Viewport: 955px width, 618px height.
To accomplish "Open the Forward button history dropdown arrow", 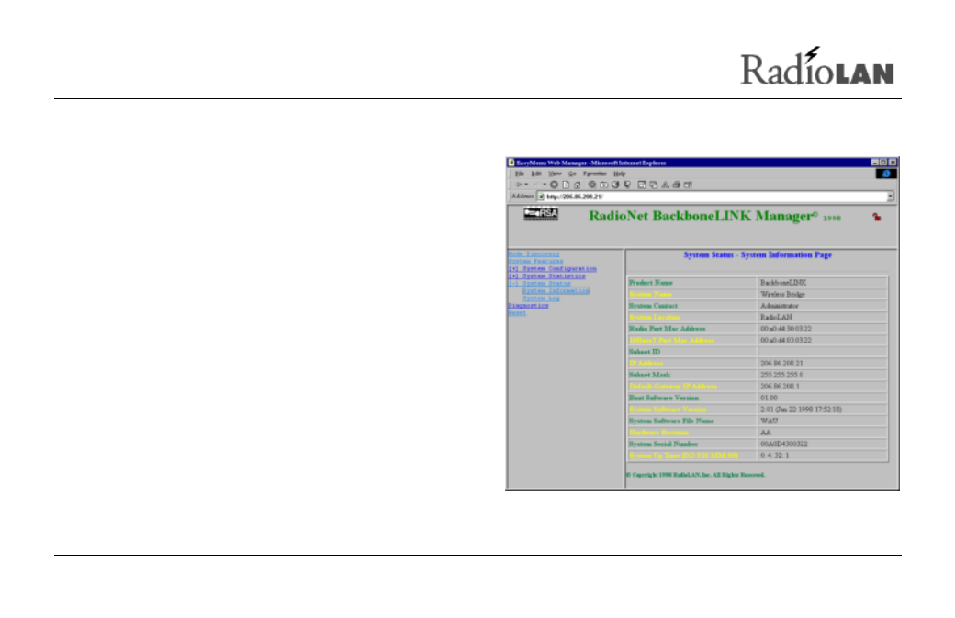I will (545, 185).
